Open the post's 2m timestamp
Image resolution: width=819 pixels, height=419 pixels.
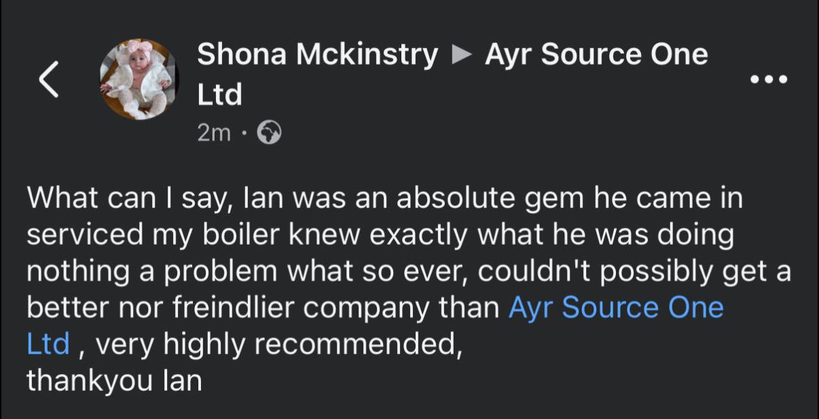click(x=214, y=134)
